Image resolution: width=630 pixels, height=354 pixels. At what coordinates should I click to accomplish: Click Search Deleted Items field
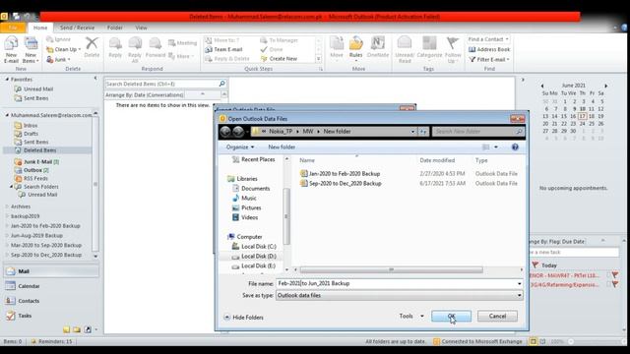161,84
